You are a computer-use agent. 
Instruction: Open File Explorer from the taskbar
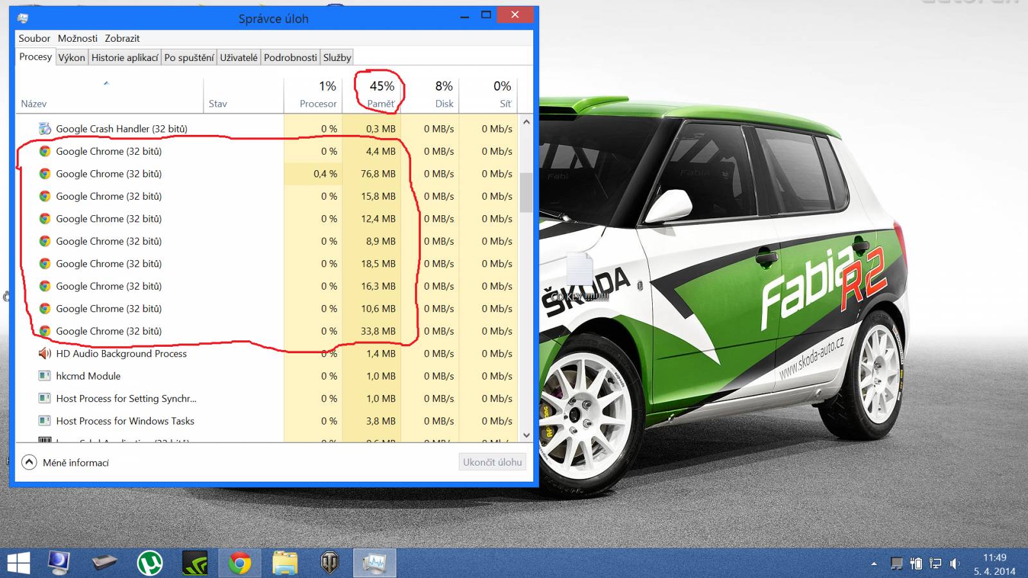coord(285,564)
